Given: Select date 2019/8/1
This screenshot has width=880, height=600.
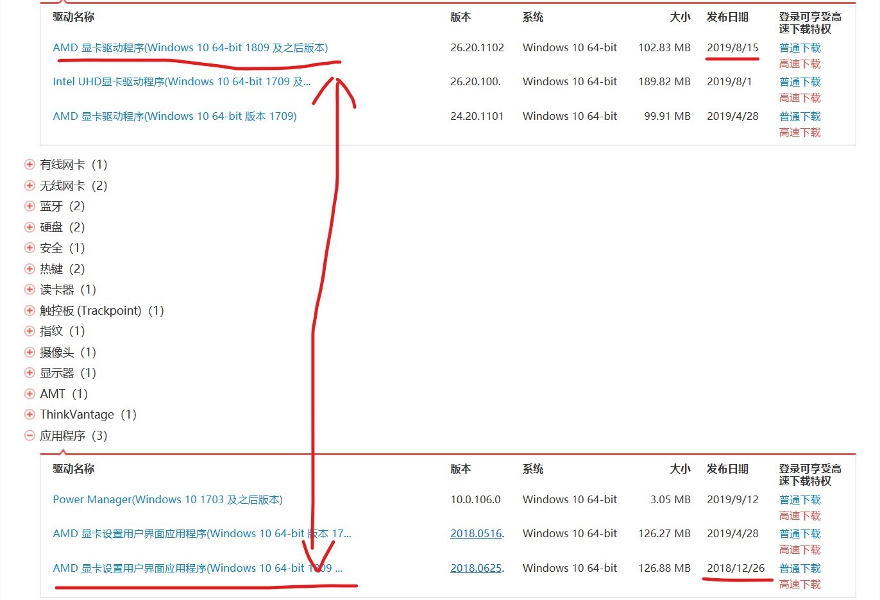Looking at the screenshot, I should pyautogui.click(x=729, y=81).
